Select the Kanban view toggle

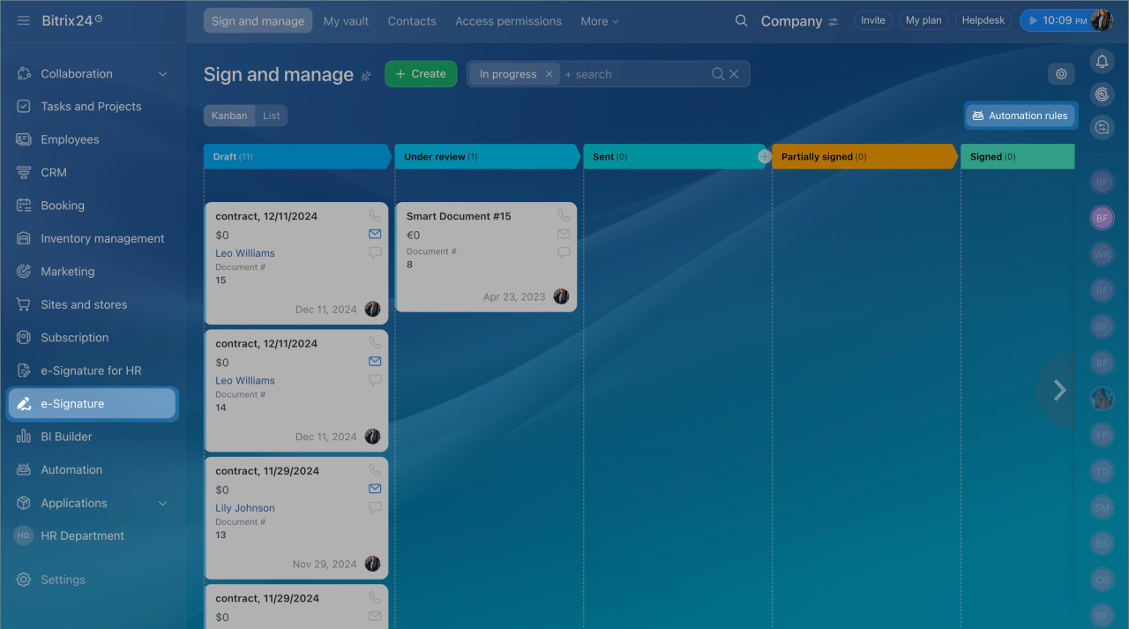(229, 116)
